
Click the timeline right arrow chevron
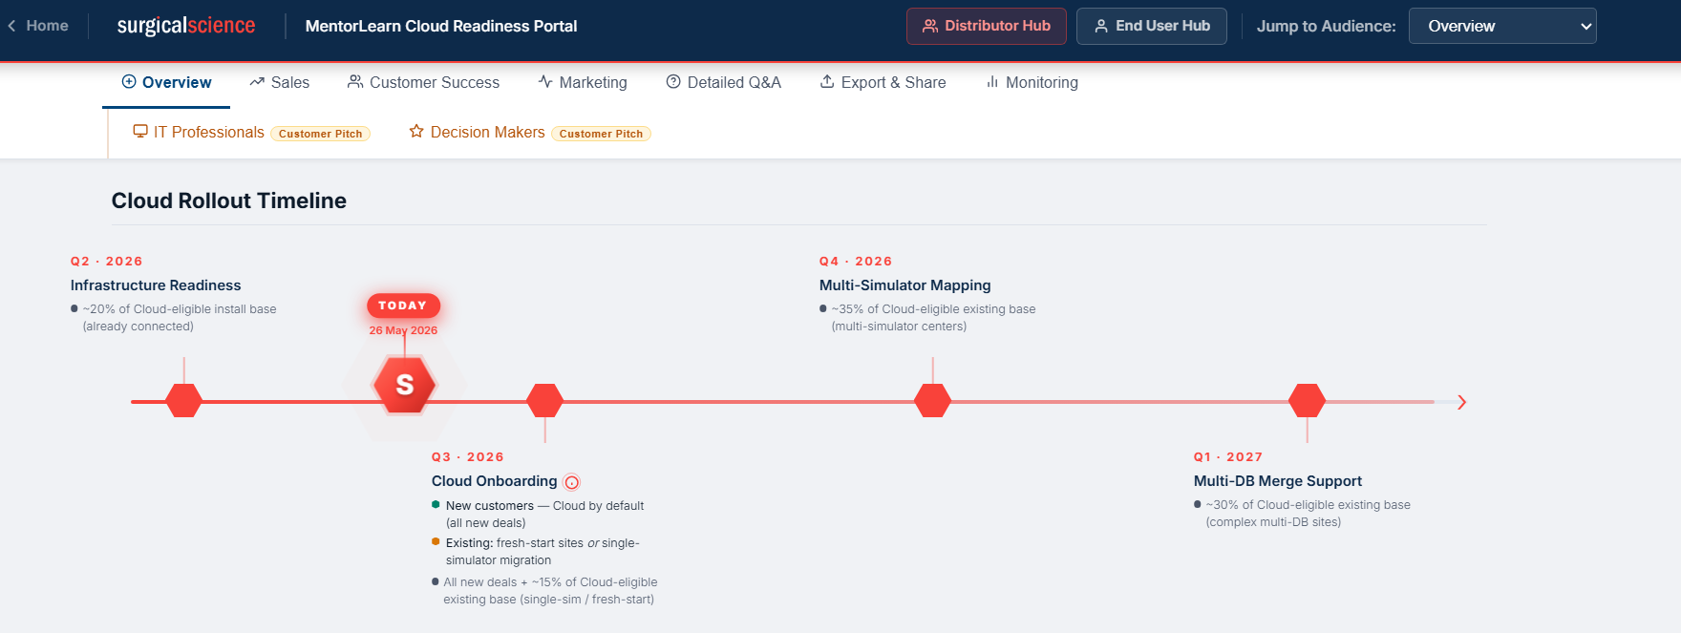(1461, 402)
